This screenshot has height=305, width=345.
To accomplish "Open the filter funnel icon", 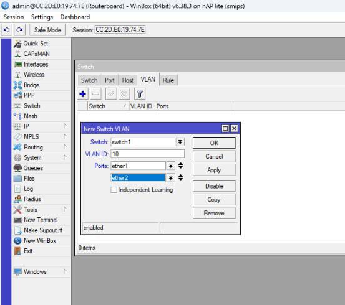I will point(140,94).
